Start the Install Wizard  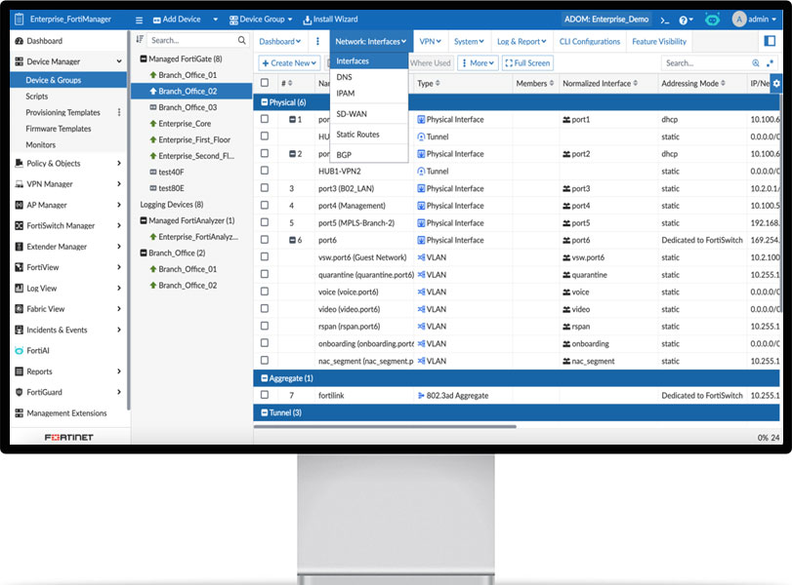pyautogui.click(x=330, y=19)
